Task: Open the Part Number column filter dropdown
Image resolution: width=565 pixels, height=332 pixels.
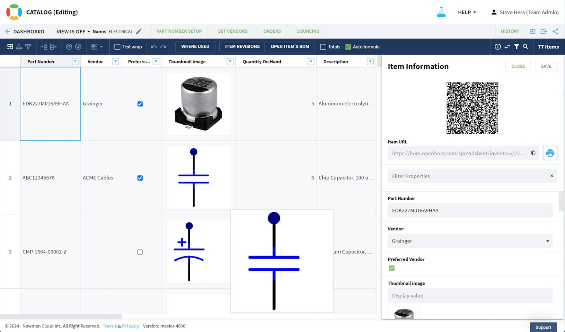Action: tap(75, 61)
